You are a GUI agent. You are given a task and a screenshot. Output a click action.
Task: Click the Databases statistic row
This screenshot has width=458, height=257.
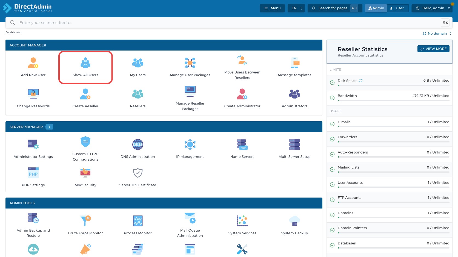pos(390,245)
